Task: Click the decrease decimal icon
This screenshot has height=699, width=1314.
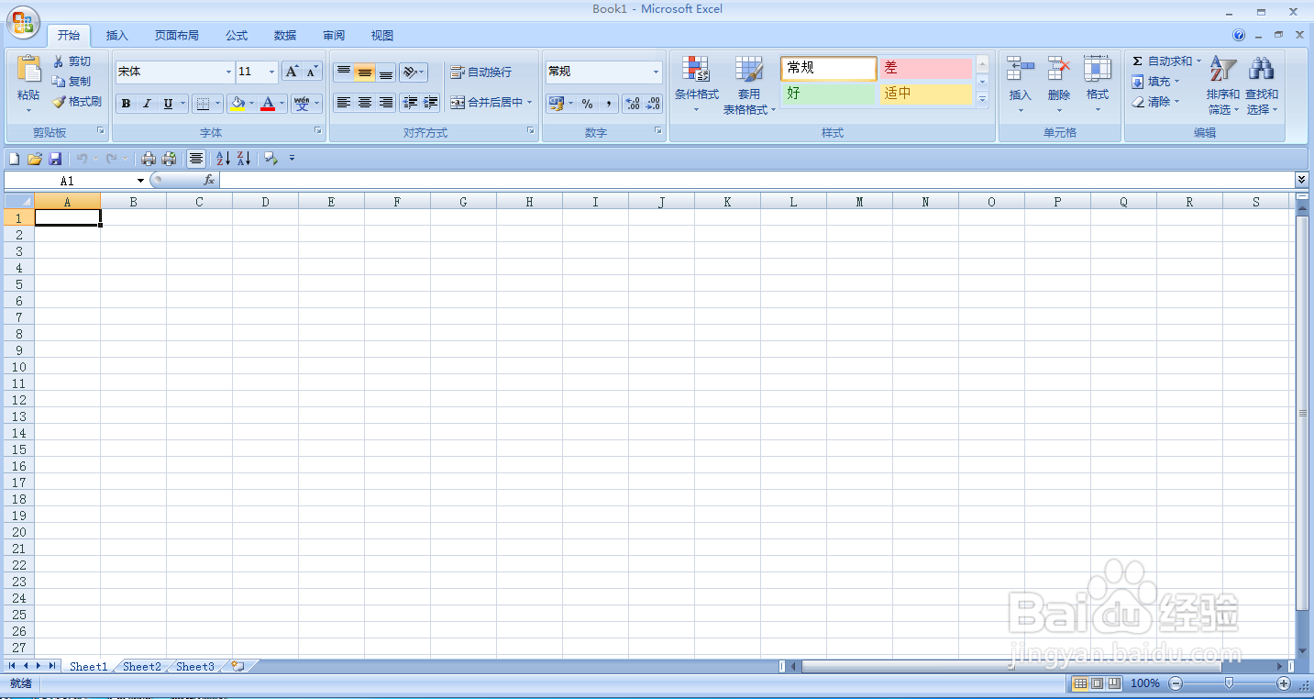Action: (653, 104)
